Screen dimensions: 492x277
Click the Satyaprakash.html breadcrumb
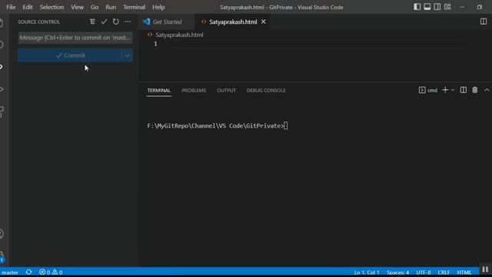point(179,35)
